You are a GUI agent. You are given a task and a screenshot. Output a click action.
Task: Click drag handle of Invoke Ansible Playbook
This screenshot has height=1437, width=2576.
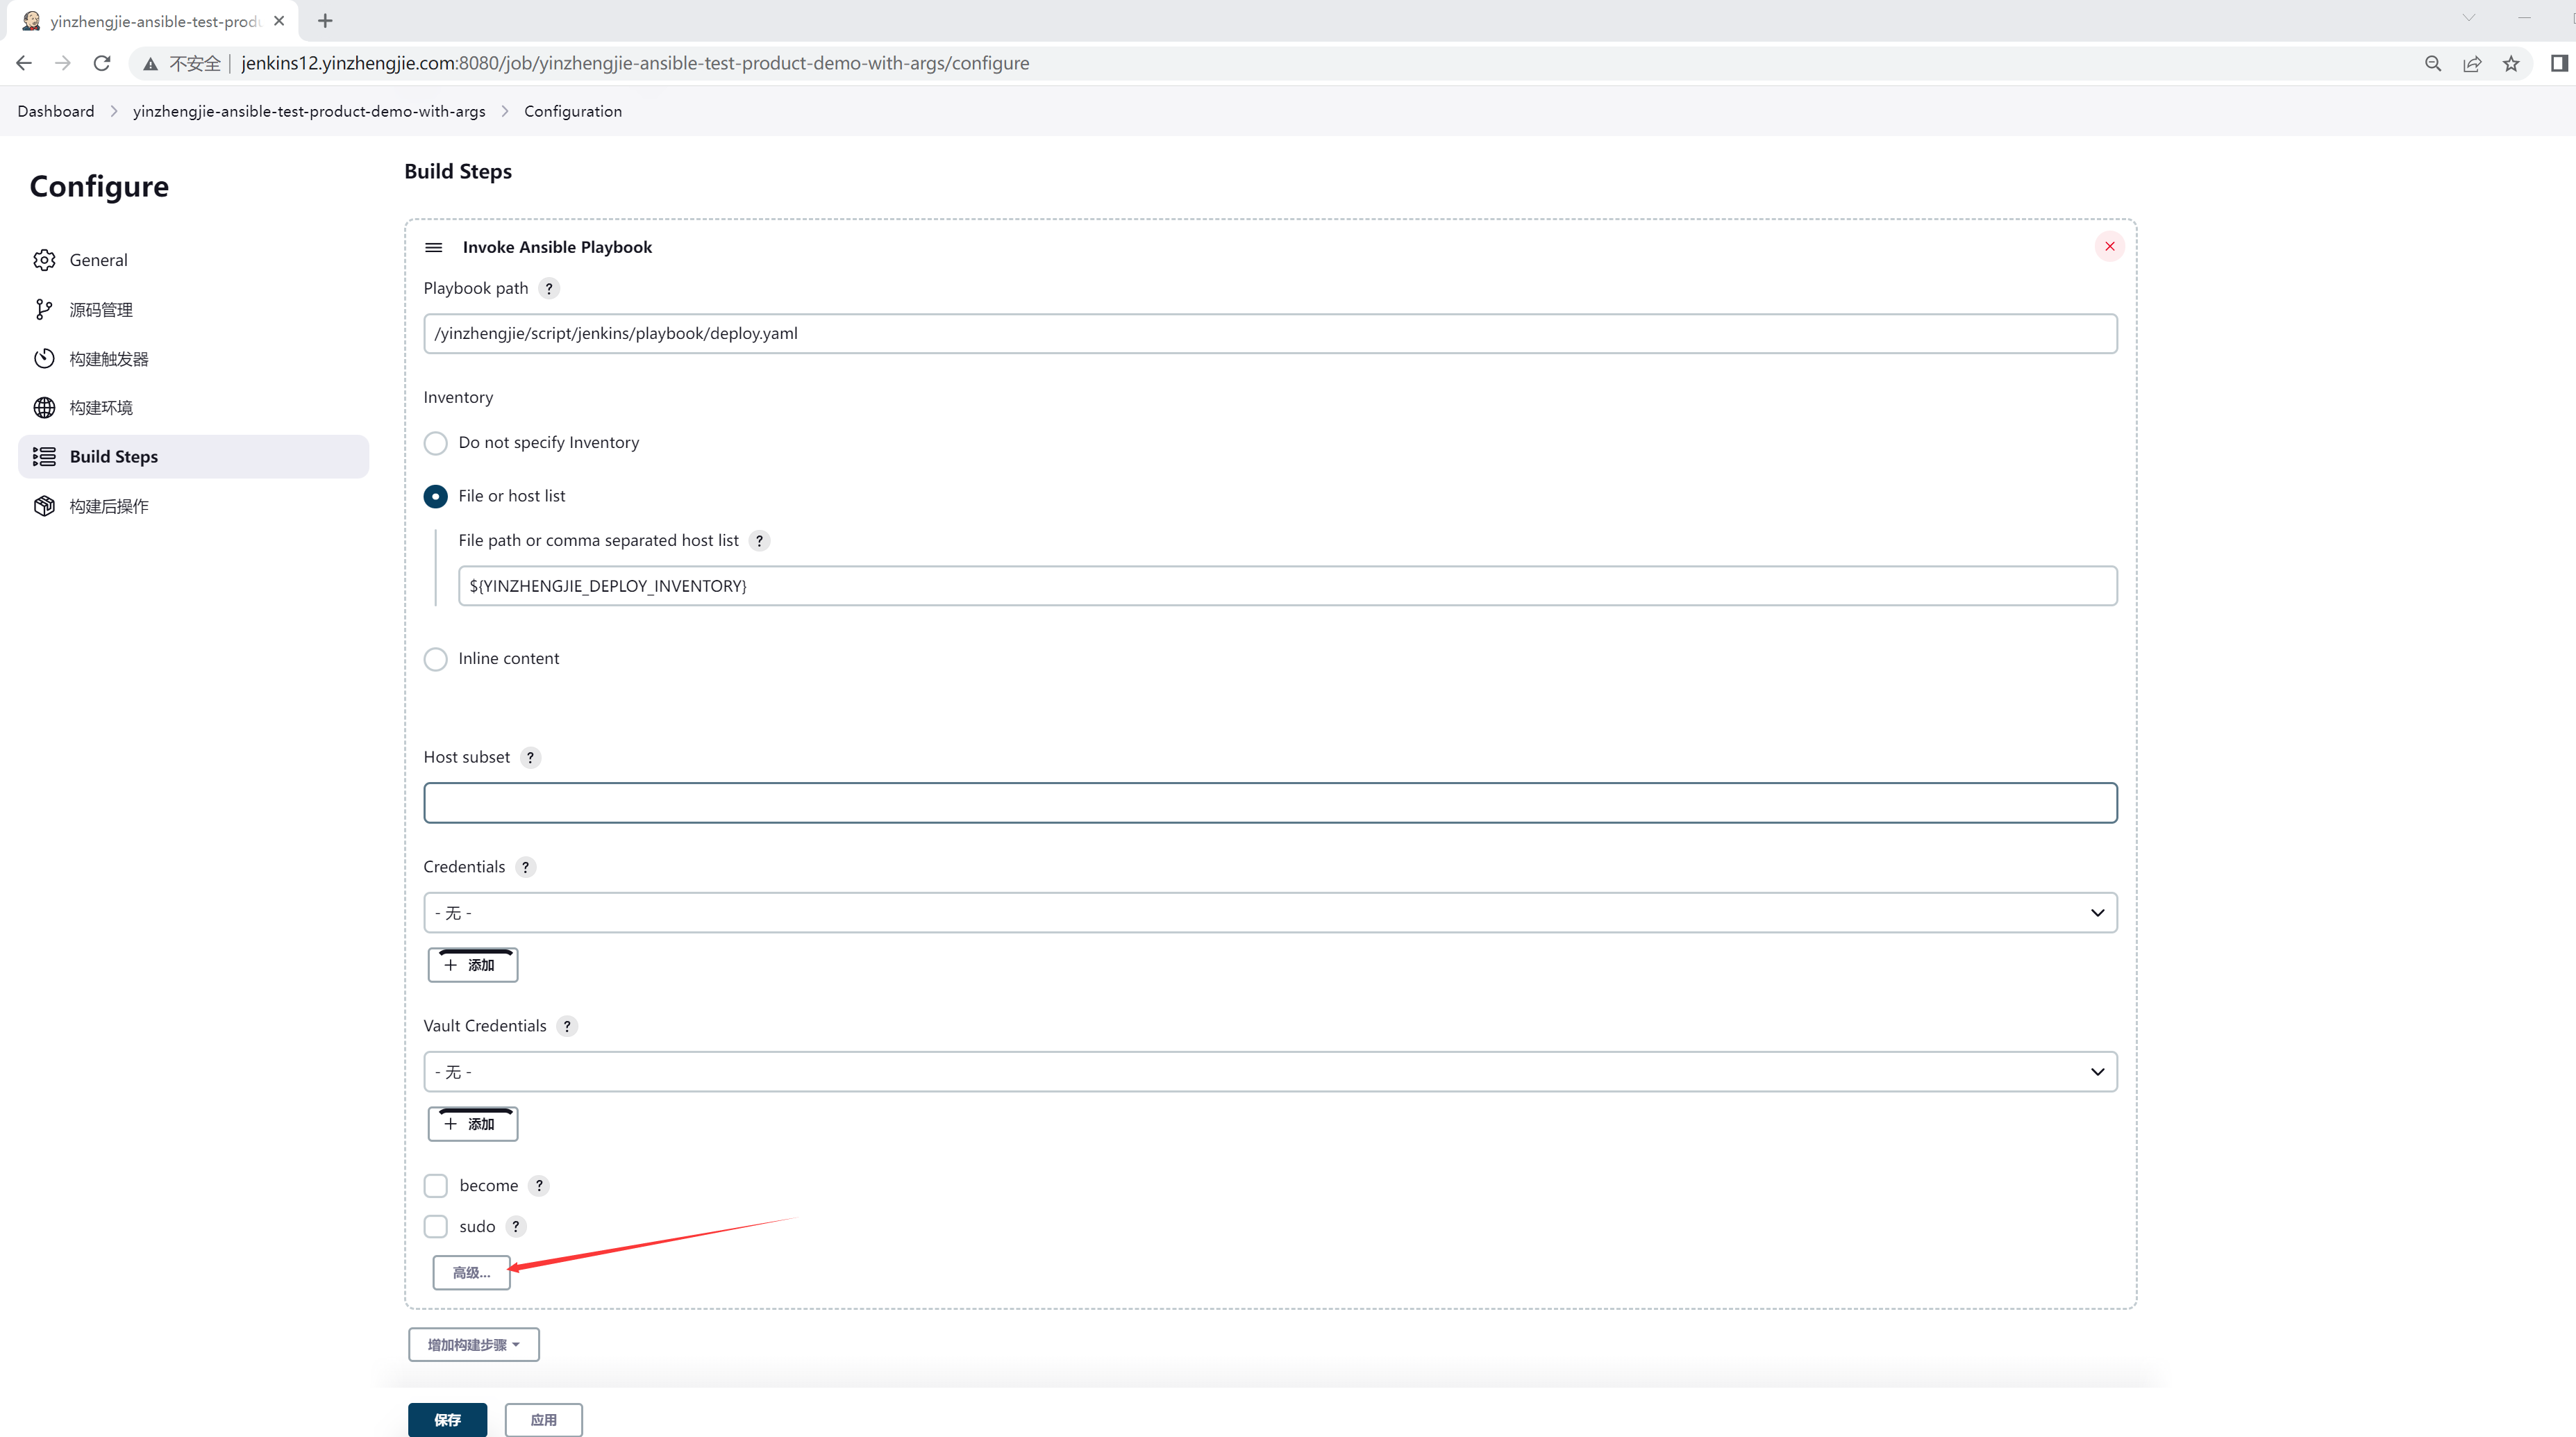(433, 247)
